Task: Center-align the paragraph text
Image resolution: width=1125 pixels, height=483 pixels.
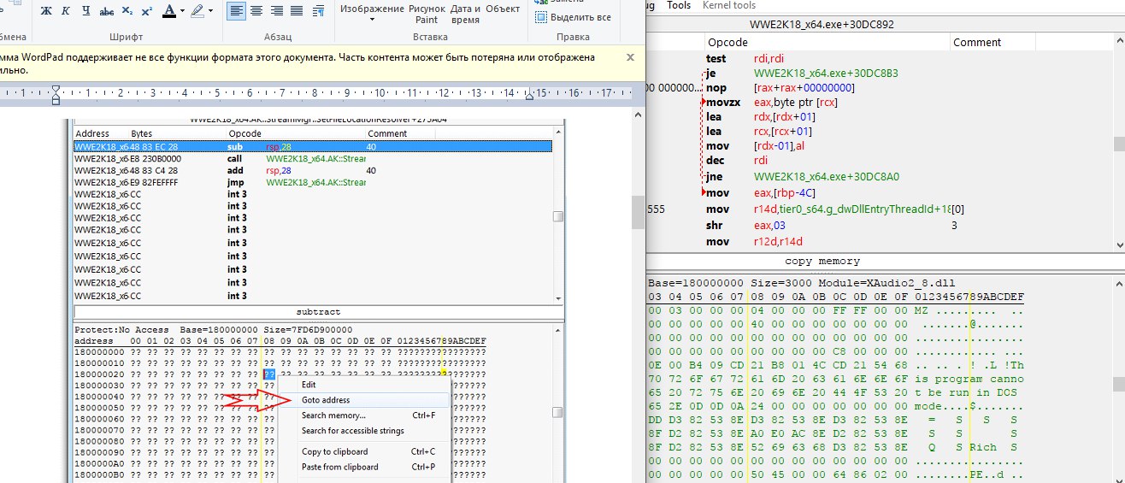Action: point(256,11)
